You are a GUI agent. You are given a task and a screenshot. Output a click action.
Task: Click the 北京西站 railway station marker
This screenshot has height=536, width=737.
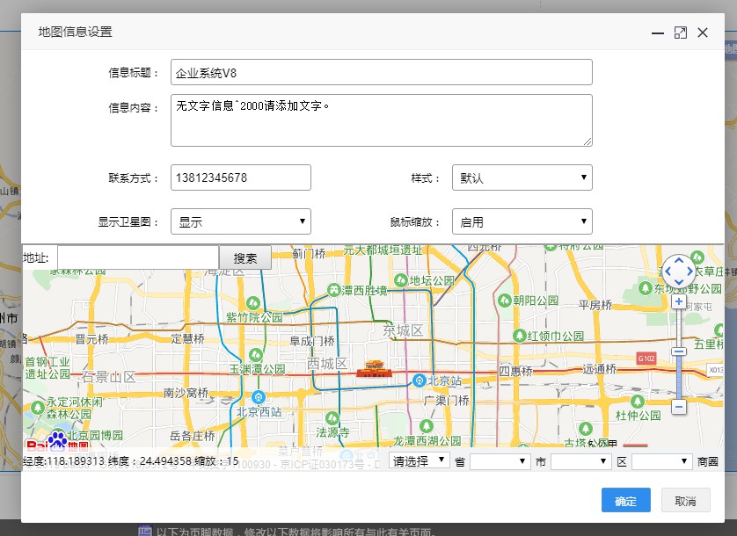tap(258, 397)
